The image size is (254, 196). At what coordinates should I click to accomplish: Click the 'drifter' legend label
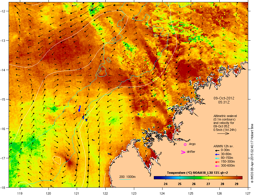tap(191, 152)
